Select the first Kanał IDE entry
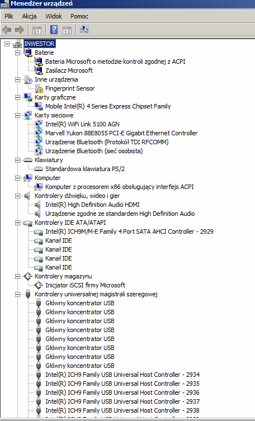 pyautogui.click(x=59, y=240)
